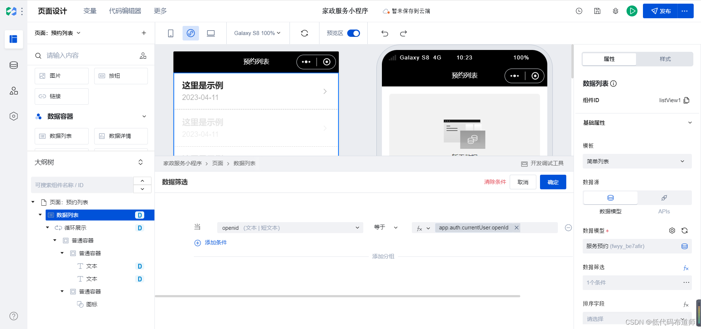Focus the outline search by name or ID field

(82, 185)
